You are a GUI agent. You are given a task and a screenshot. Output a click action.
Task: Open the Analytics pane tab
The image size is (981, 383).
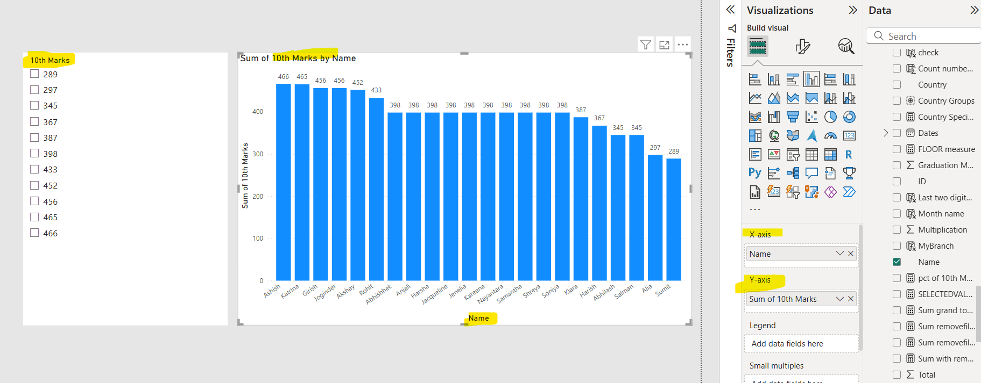click(846, 47)
